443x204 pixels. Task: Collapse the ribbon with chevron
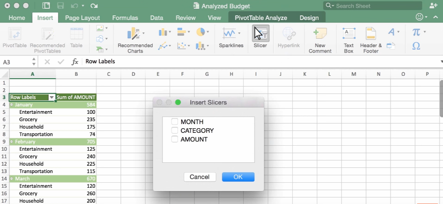tap(436, 17)
